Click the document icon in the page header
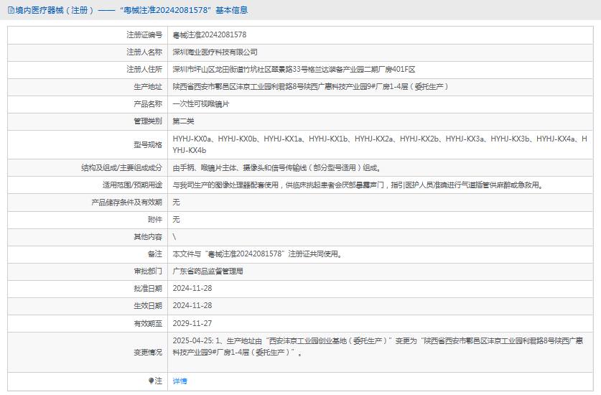This screenshot has height=395, width=601. click(x=11, y=10)
